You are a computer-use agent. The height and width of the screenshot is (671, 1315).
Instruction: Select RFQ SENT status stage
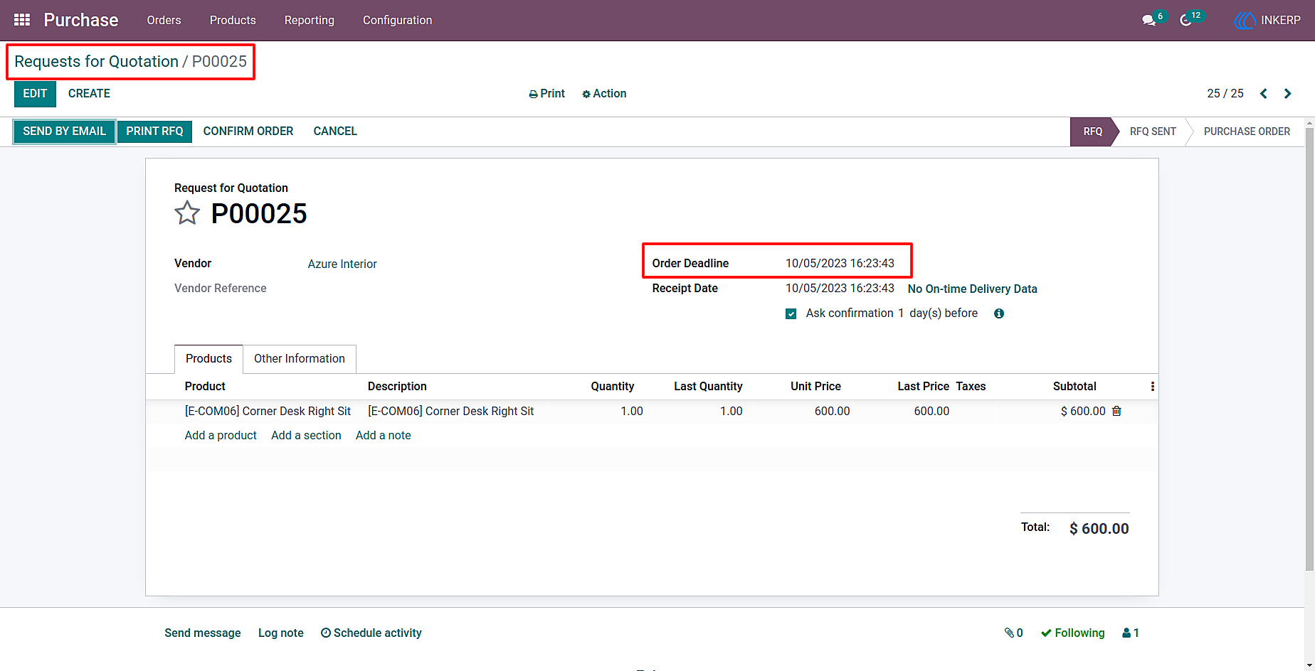point(1153,131)
